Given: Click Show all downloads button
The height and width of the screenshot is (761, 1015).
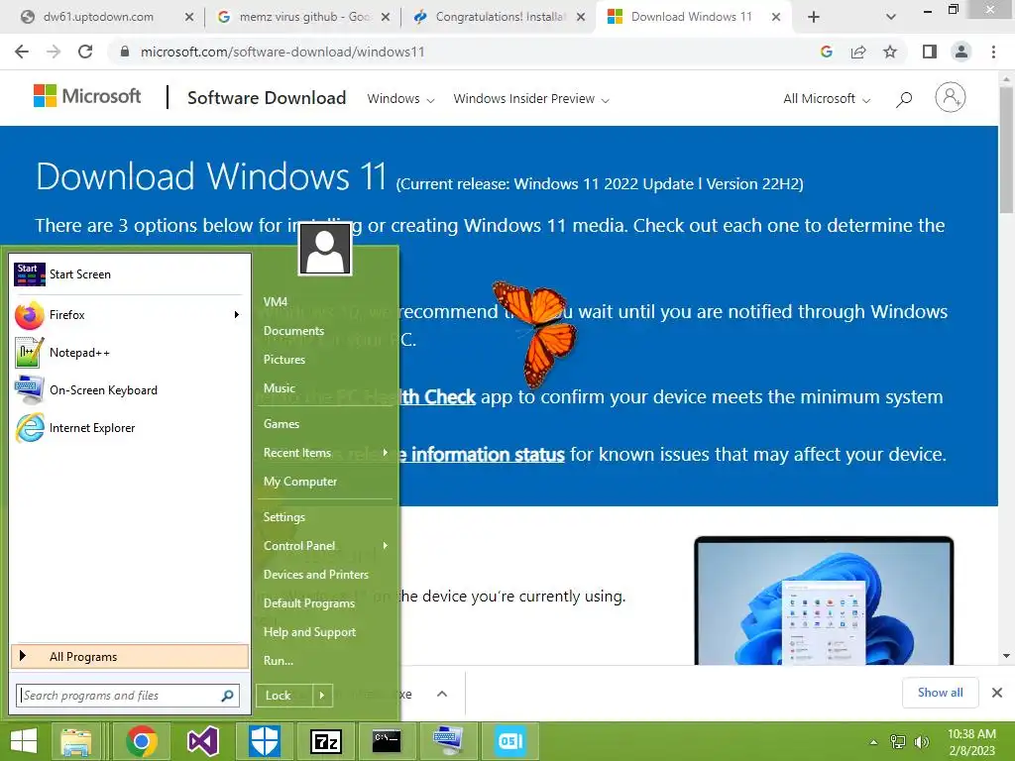Looking at the screenshot, I should [941, 693].
